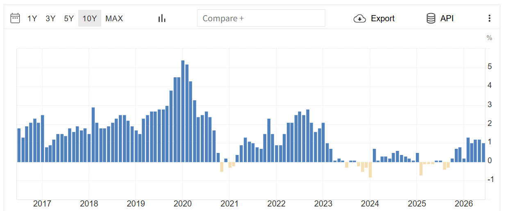Click the lowest negative bar at early 2024
The image size is (506, 211).
(370, 170)
